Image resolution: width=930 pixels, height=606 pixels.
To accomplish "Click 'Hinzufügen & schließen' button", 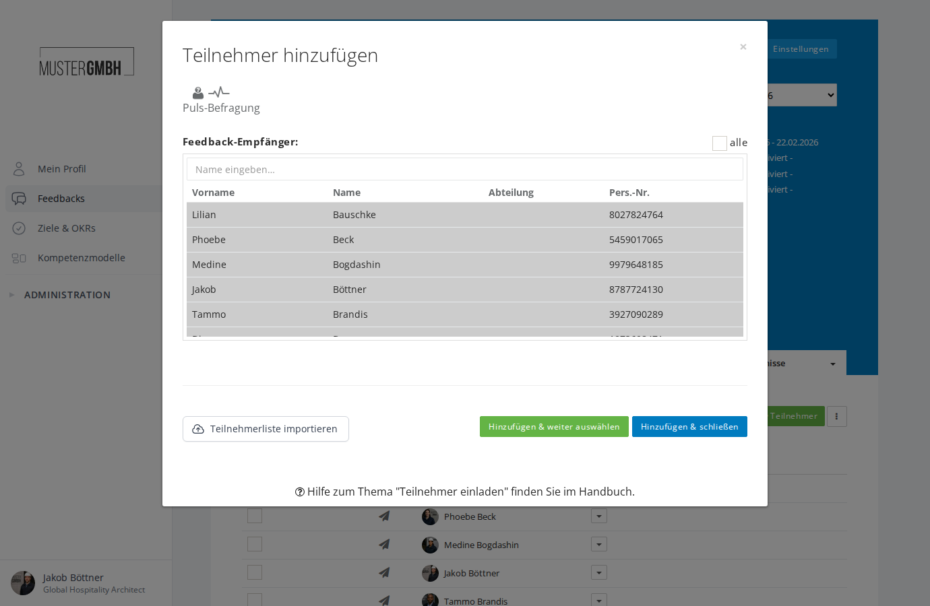I will (x=689, y=427).
